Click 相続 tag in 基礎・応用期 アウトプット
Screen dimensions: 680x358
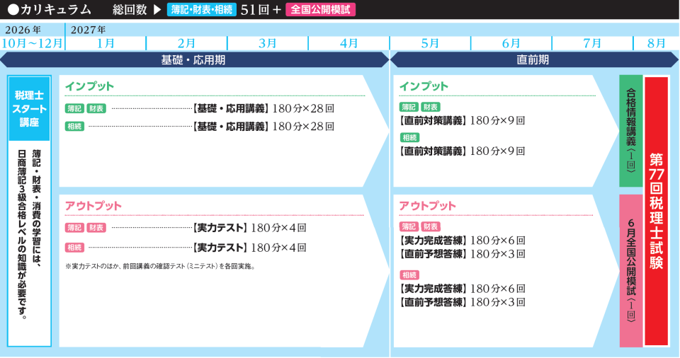[74, 248]
